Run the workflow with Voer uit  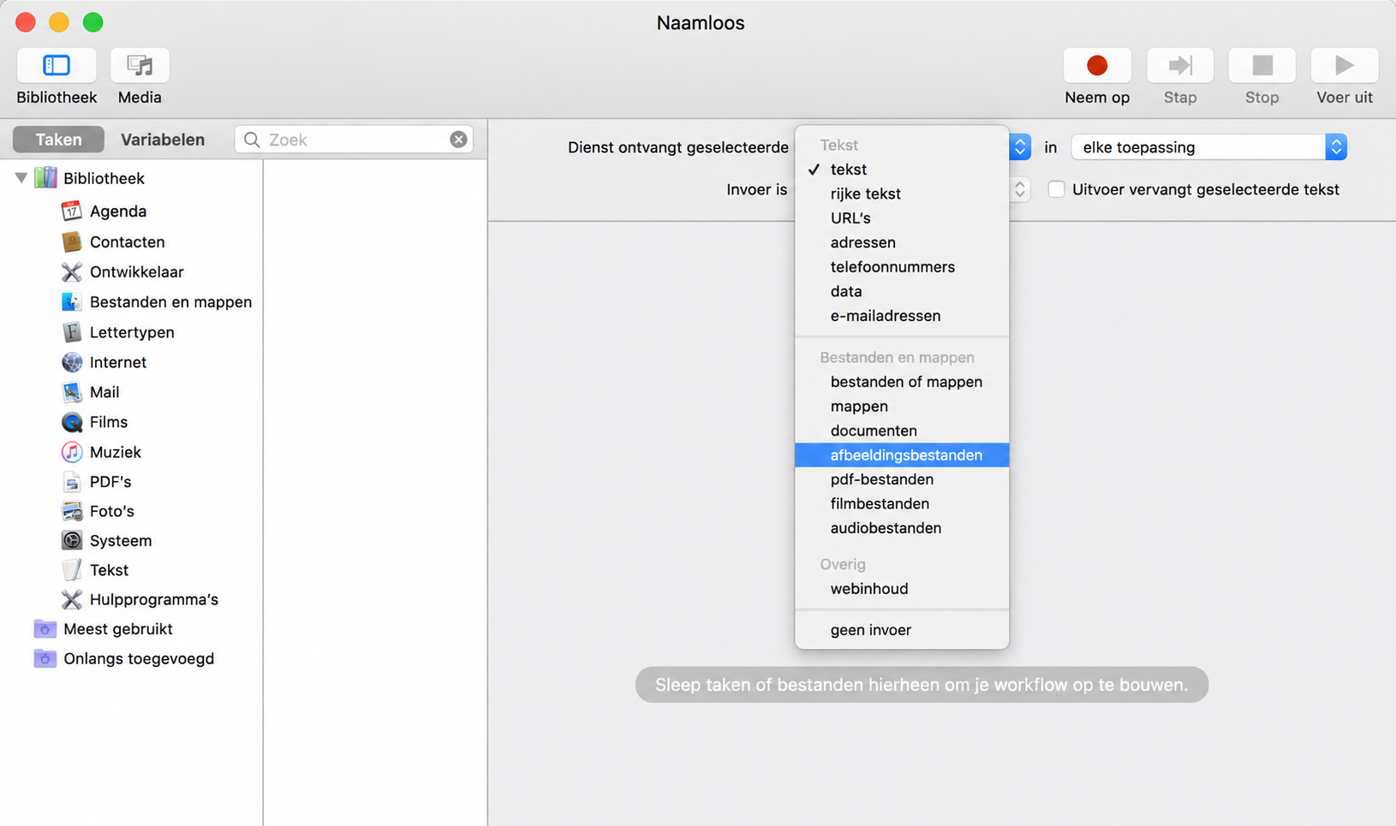[x=1345, y=65]
